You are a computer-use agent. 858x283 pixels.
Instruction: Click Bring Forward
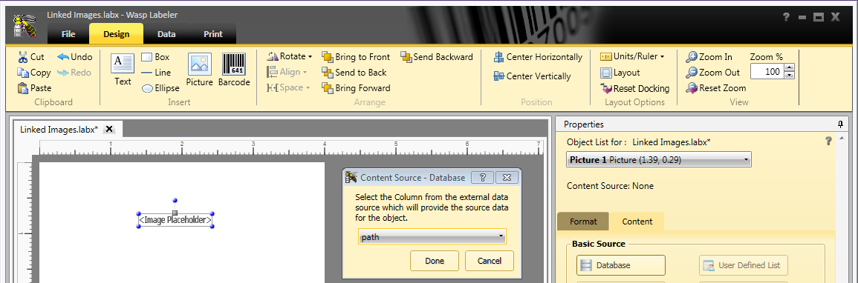point(356,88)
